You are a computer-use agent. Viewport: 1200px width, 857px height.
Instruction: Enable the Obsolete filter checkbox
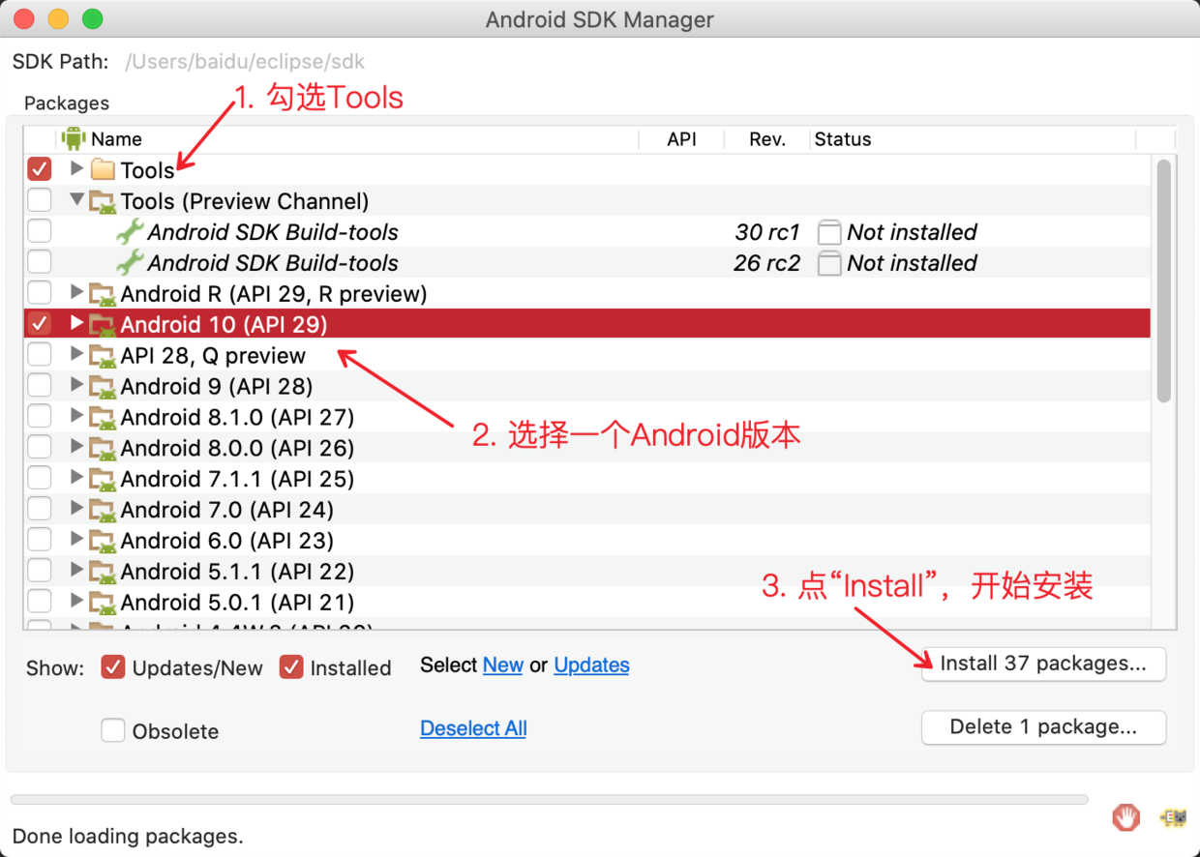point(113,730)
